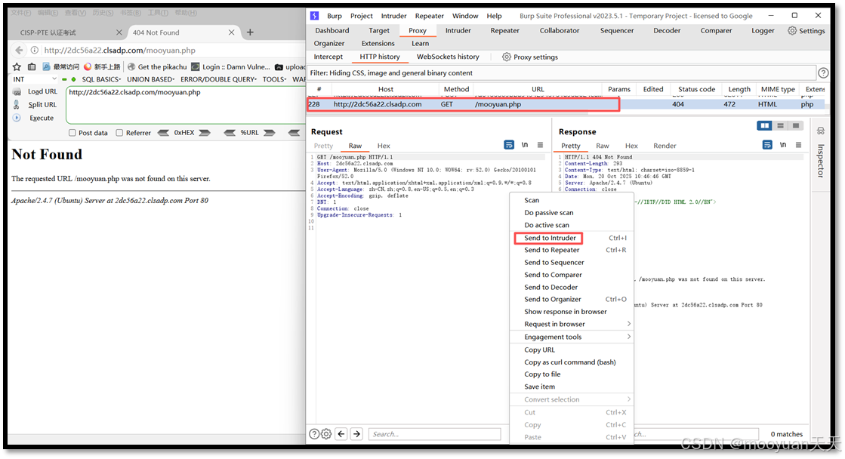This screenshot has height=459, width=845.
Task: Open Login :: Damn Vulne... bookmark
Action: pos(230,66)
